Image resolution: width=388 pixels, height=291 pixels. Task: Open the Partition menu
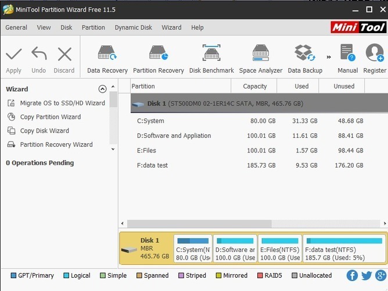[94, 27]
